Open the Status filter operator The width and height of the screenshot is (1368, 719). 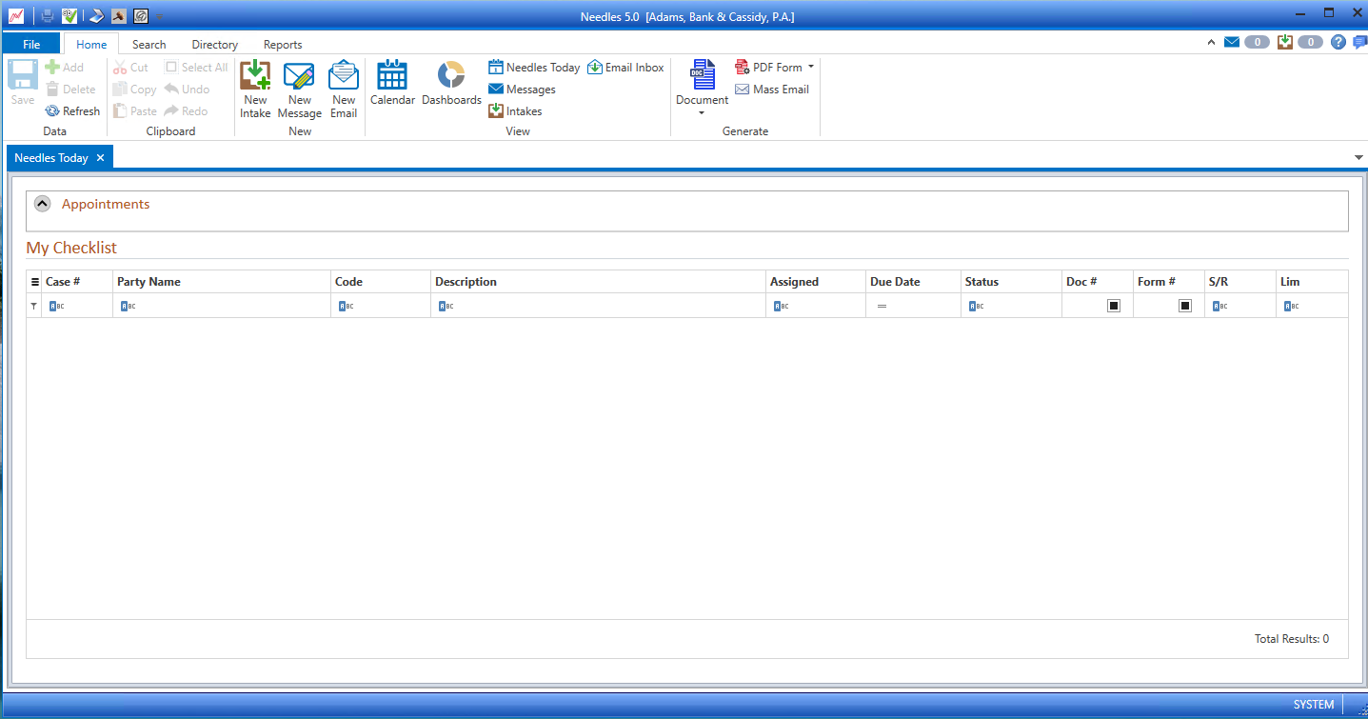(976, 306)
